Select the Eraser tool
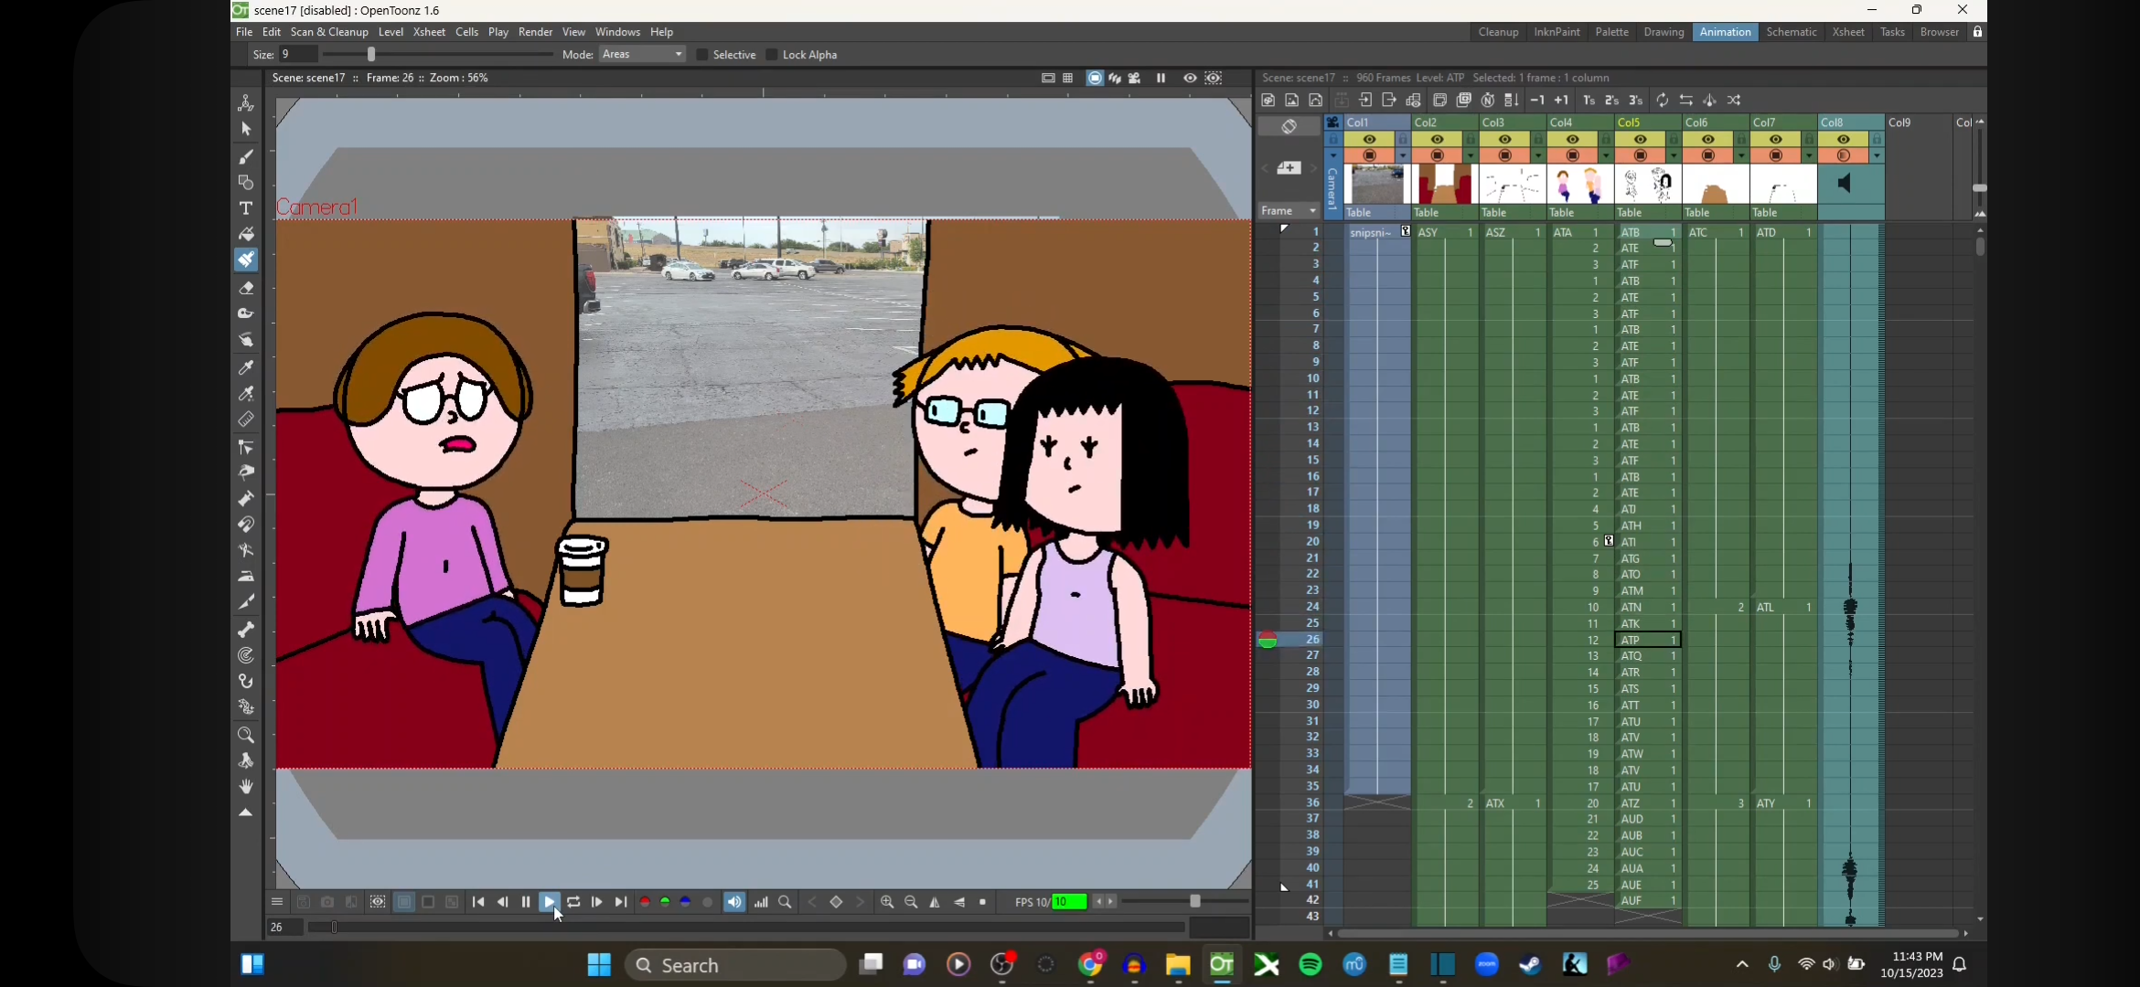Viewport: 2140px width, 987px height. tap(246, 288)
